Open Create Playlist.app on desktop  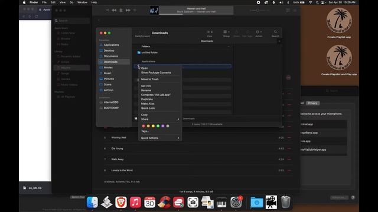coord(339,23)
